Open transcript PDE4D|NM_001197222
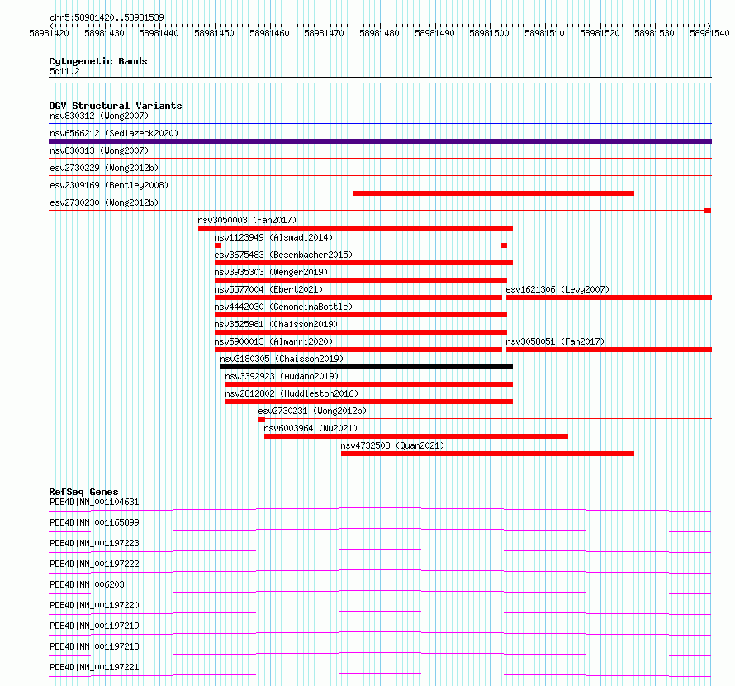The width and height of the screenshot is (735, 686). click(94, 564)
